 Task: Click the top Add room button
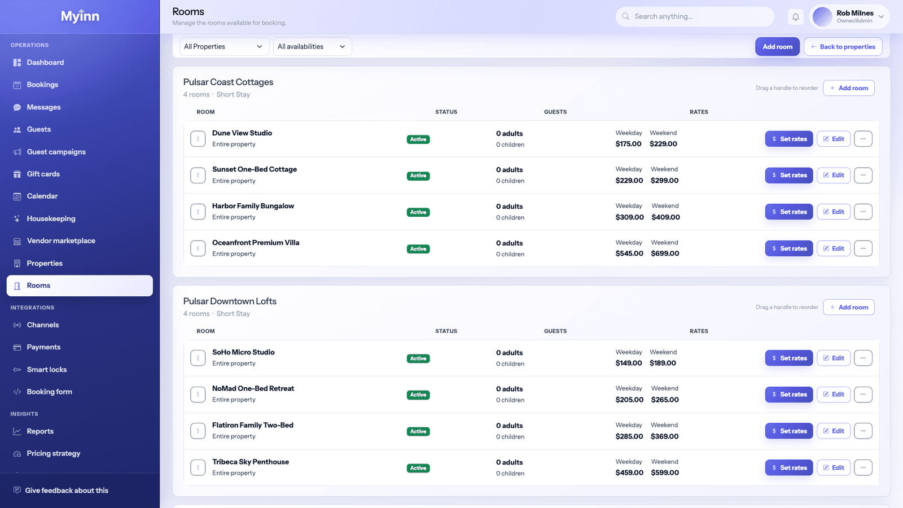pos(777,47)
